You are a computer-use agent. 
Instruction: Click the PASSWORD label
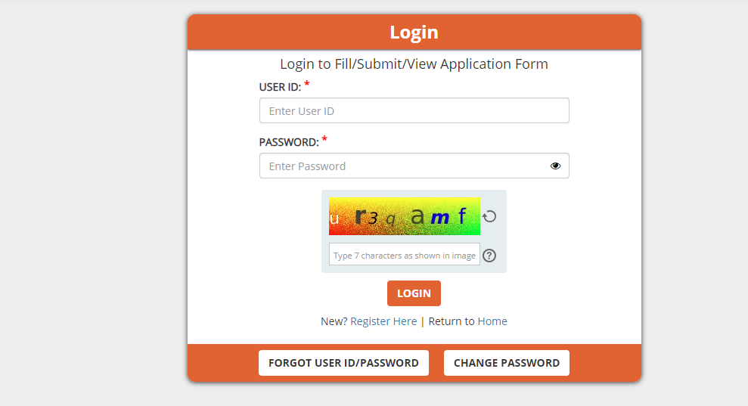click(289, 142)
